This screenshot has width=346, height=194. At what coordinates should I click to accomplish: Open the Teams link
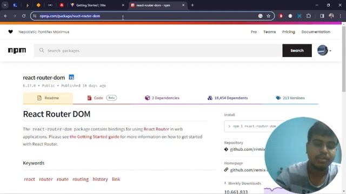269,32
